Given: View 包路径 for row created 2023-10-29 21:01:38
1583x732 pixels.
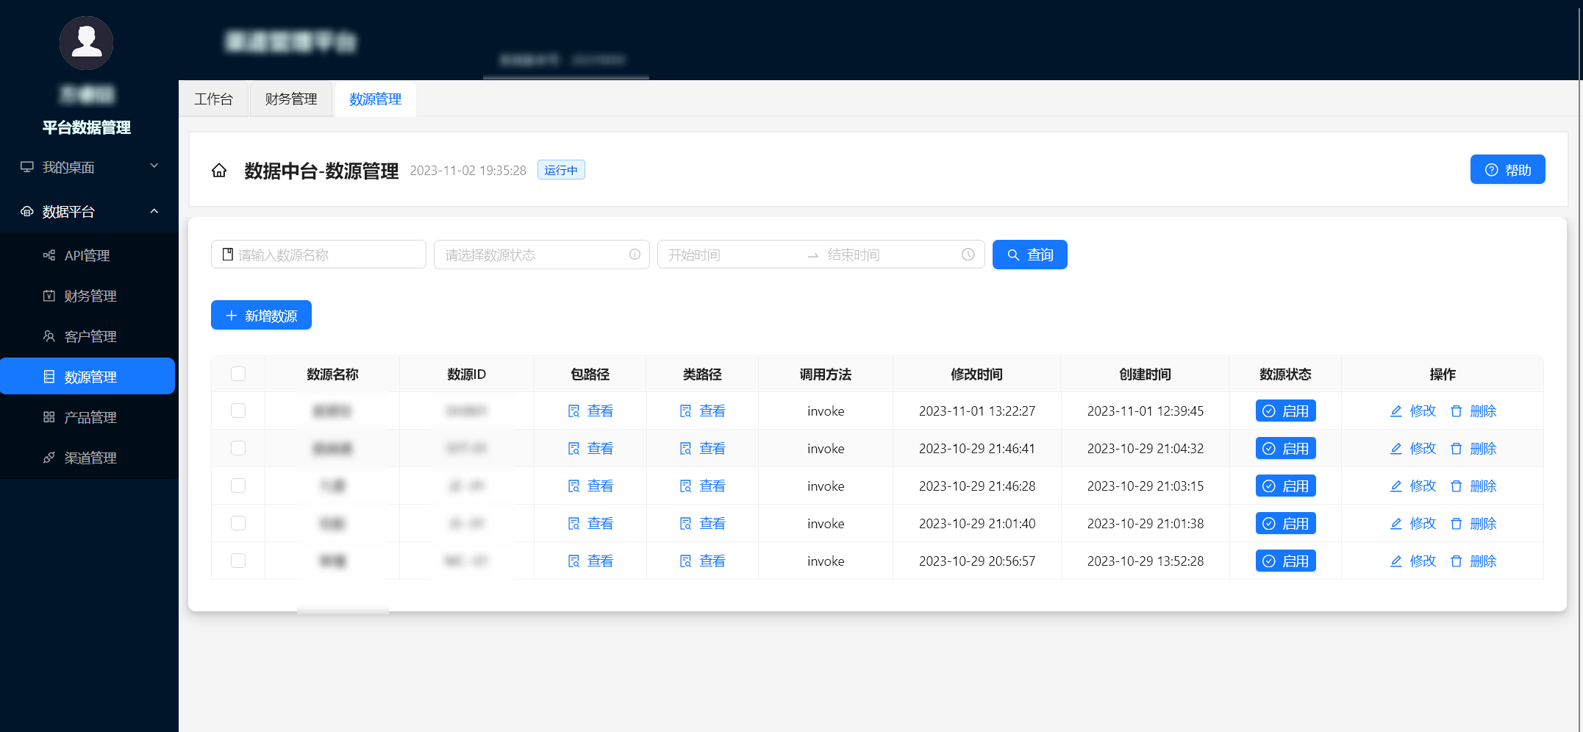Looking at the screenshot, I should tap(590, 523).
